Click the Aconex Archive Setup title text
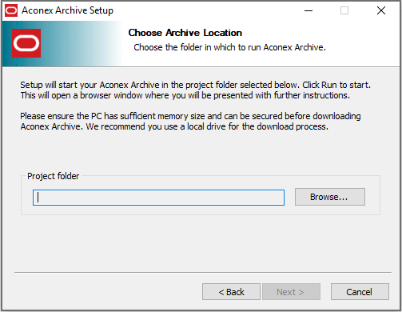Viewport: 402px width, 312px height. 67,10
